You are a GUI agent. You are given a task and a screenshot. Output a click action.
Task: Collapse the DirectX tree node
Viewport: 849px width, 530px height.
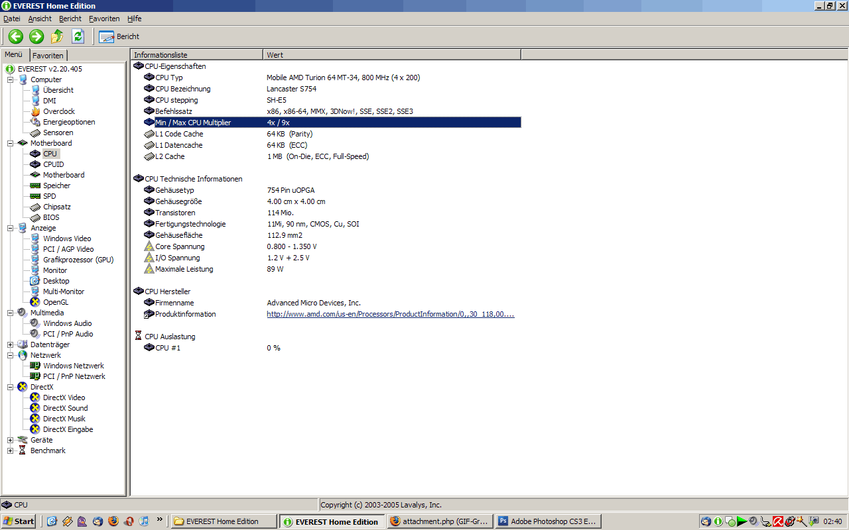[x=11, y=387]
